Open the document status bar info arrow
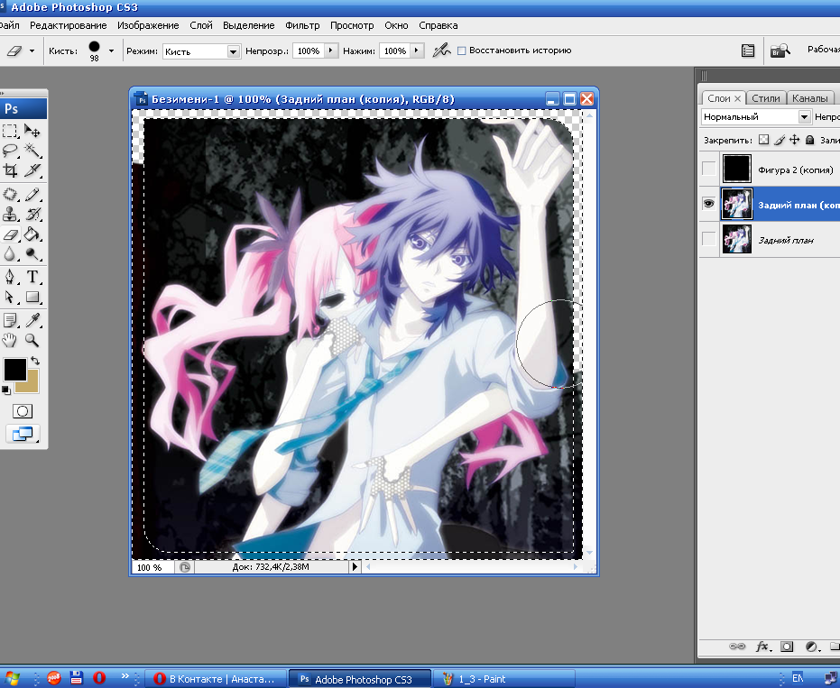 pyautogui.click(x=354, y=566)
